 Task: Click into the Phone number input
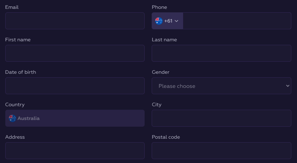point(237,21)
